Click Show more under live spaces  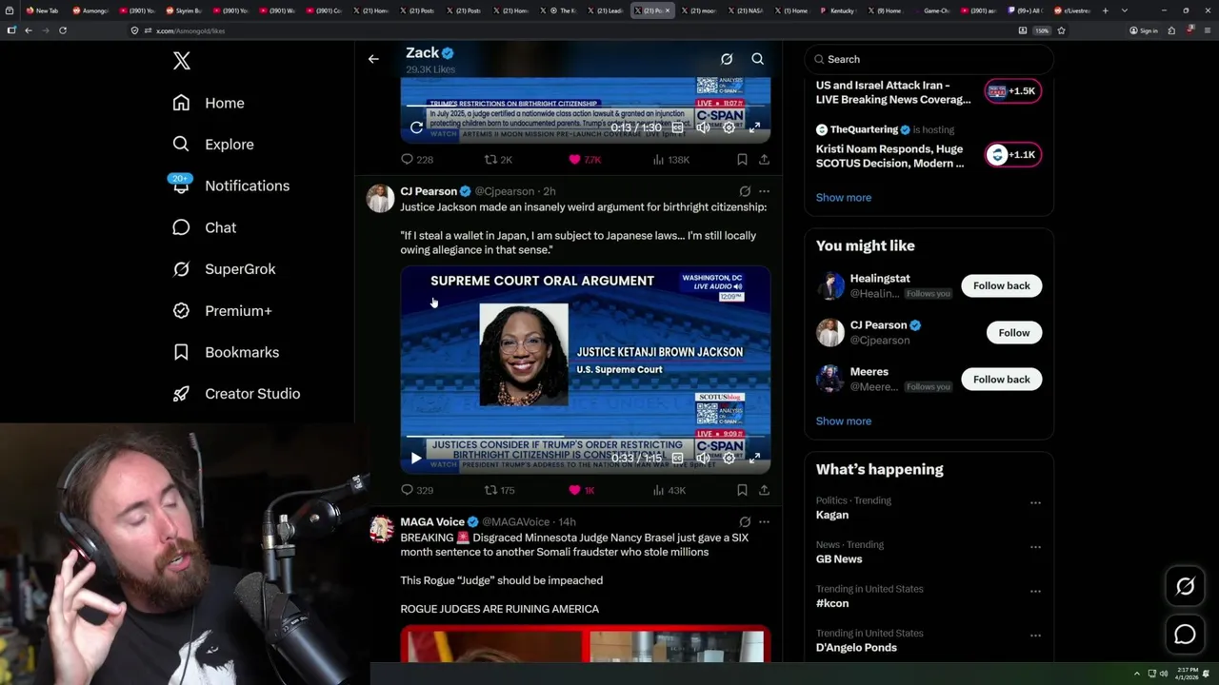(843, 197)
